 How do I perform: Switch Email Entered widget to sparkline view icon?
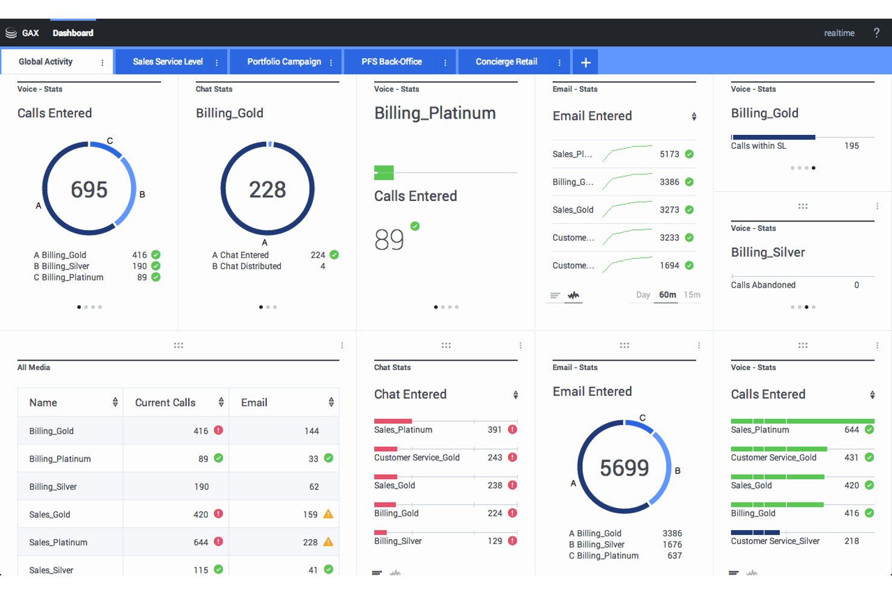point(573,295)
